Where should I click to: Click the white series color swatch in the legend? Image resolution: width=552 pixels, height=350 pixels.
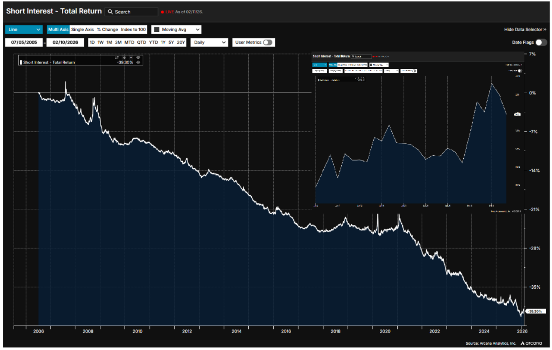point(21,63)
